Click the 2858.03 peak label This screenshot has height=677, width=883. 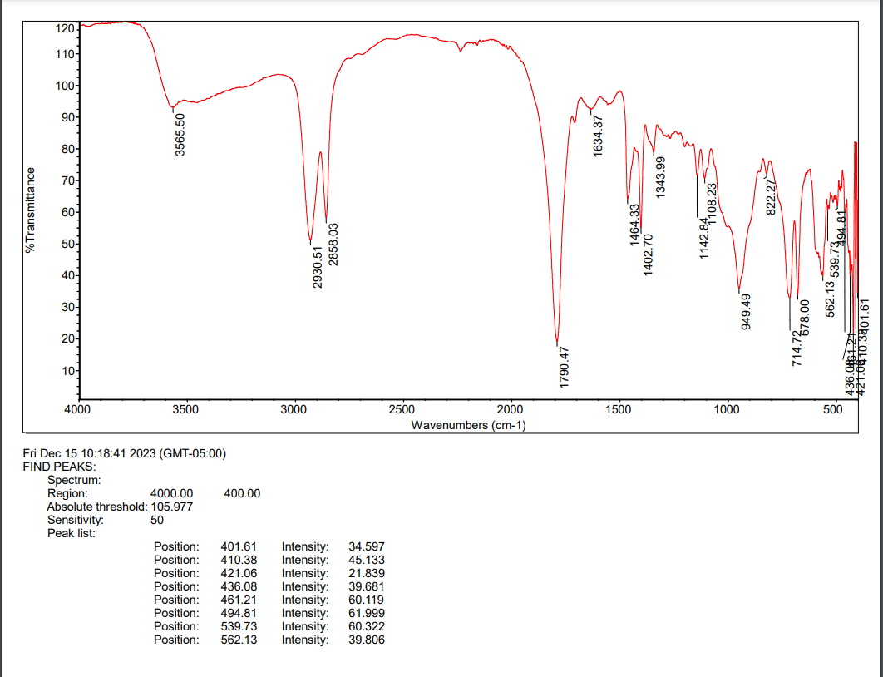pyautogui.click(x=332, y=242)
